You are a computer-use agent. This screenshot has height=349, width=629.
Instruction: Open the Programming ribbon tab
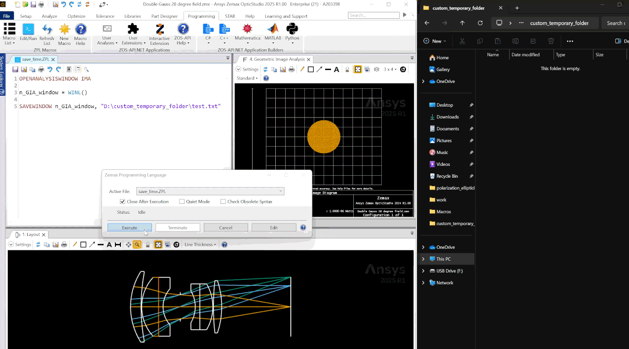[x=201, y=16]
